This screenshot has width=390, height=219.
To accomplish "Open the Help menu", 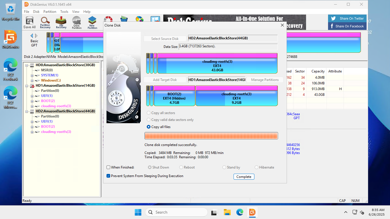I will point(87,12).
